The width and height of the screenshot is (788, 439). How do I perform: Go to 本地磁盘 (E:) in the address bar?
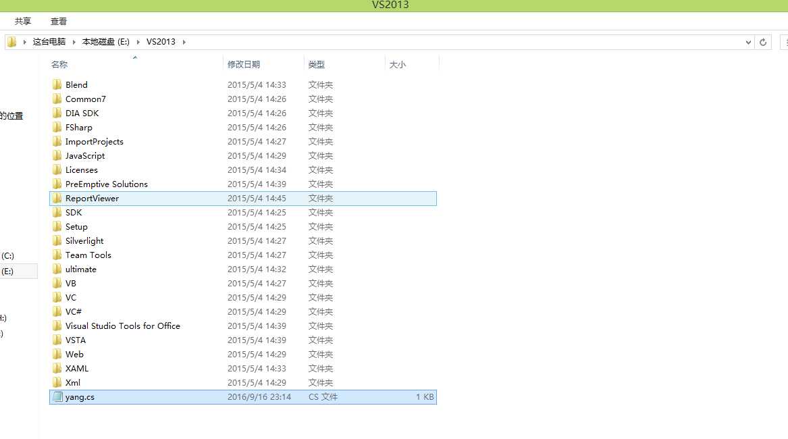[x=105, y=42]
